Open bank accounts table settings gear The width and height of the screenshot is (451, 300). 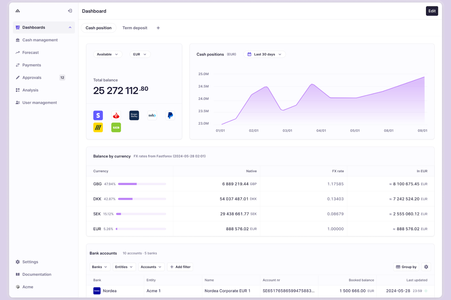coord(426,267)
